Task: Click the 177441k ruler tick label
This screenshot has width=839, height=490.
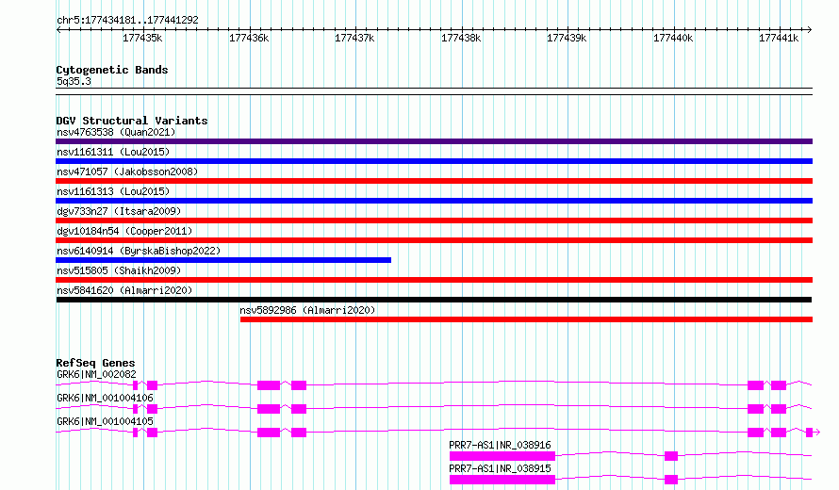Action: 779,38
